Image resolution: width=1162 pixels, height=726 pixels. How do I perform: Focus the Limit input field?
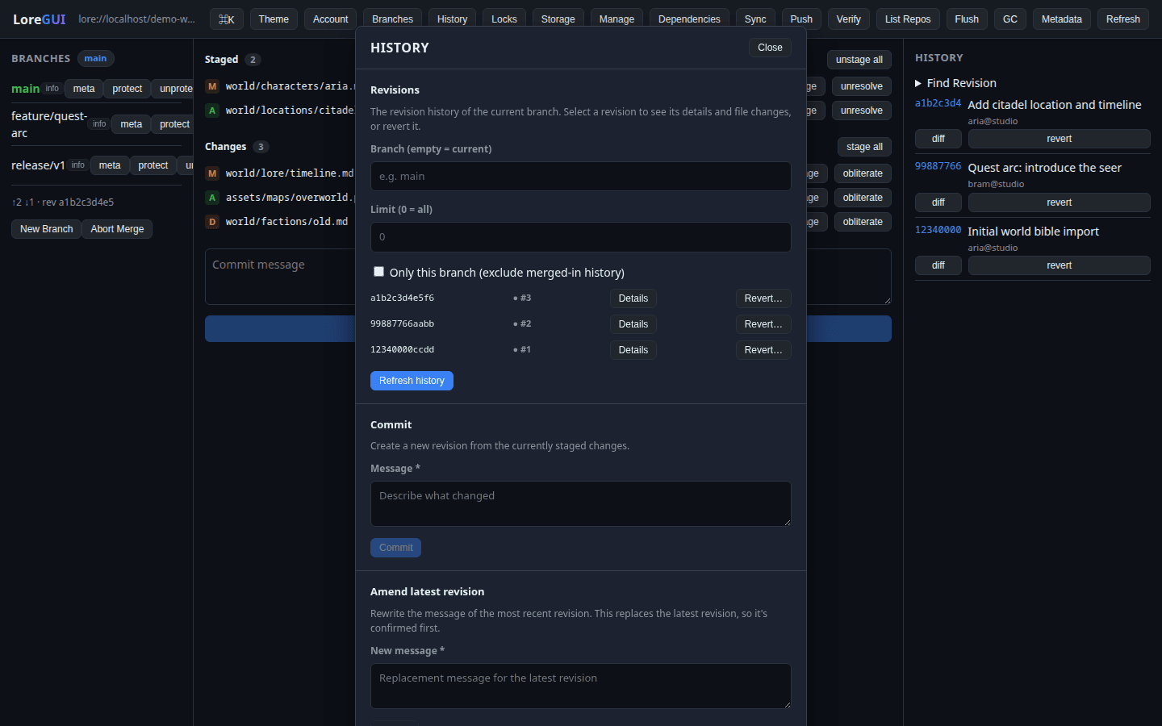(x=581, y=236)
